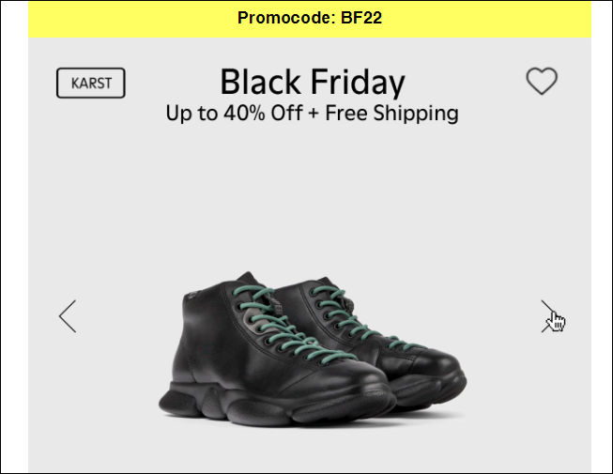The height and width of the screenshot is (474, 613).
Task: Go to previous product image with the left arrow
Action: tap(68, 316)
